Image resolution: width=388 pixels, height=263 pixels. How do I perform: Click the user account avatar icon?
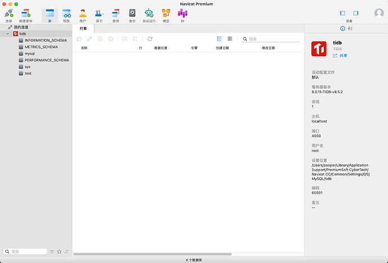[379, 13]
